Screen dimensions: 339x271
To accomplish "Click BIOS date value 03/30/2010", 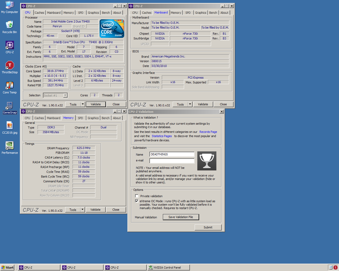I will coord(190,66).
